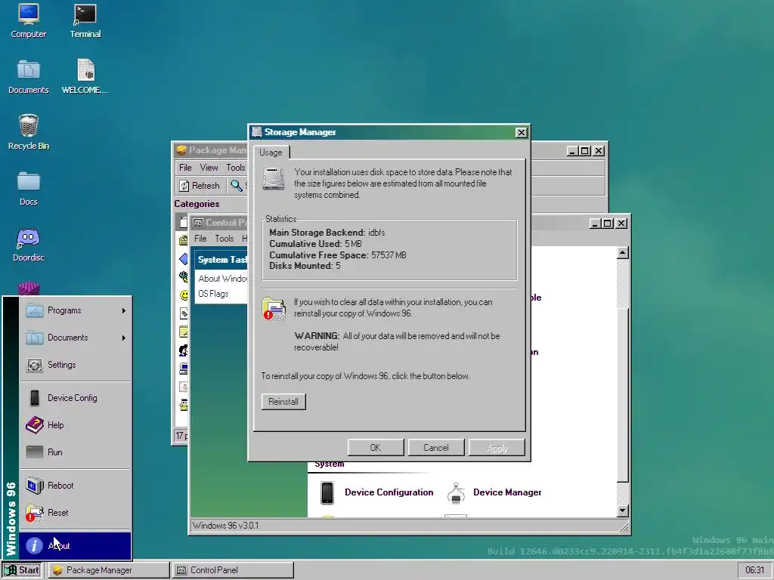Click the Control Panel scrollbar down arrow

click(623, 511)
